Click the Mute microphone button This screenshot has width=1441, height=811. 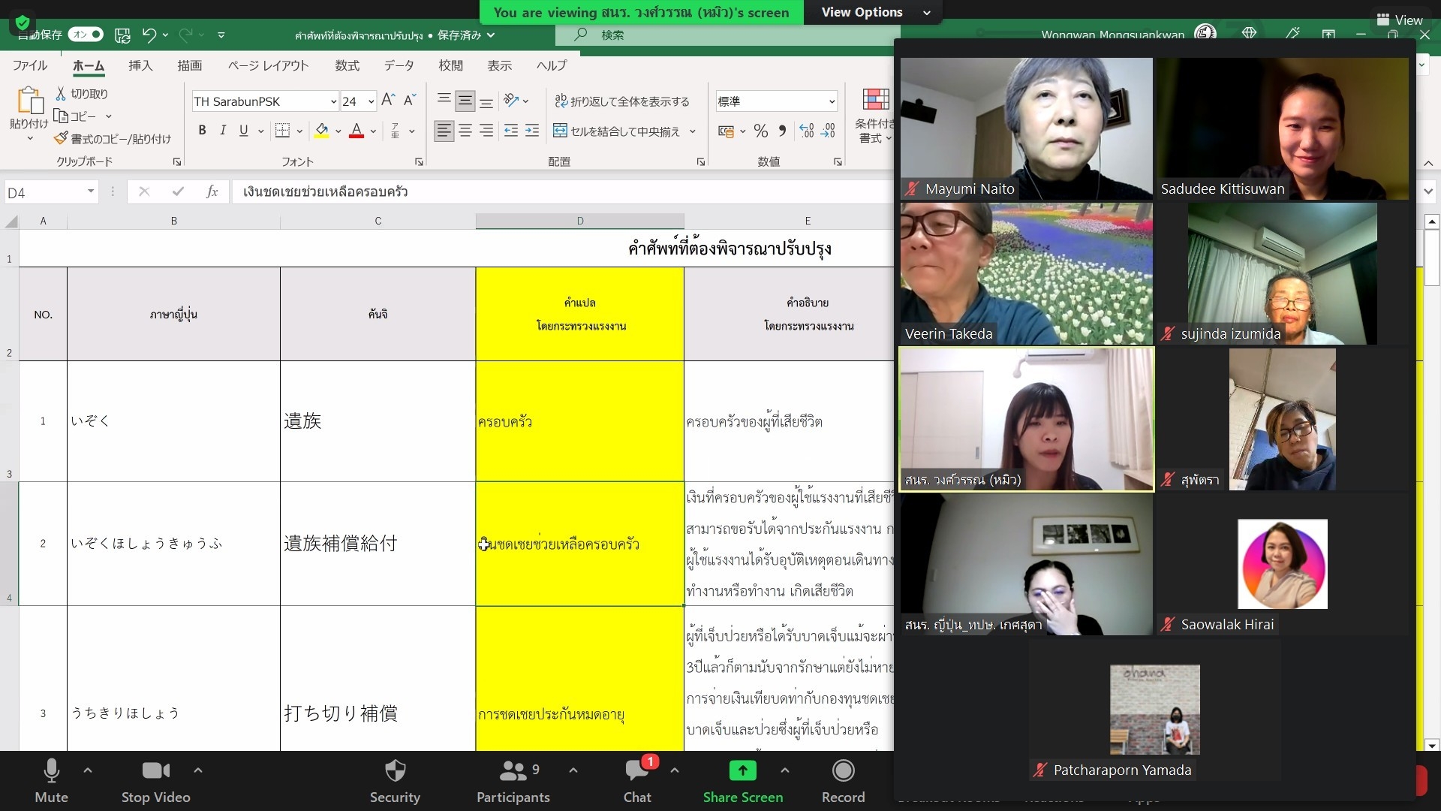point(51,781)
